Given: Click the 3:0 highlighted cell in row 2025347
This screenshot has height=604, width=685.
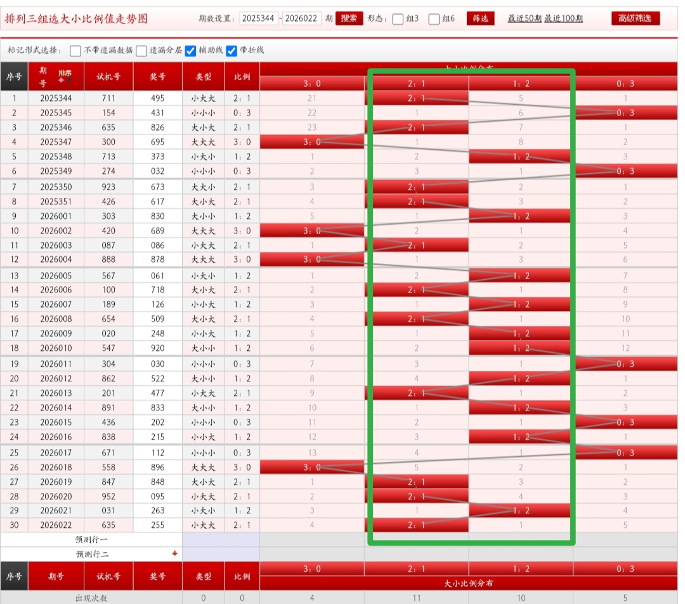Looking at the screenshot, I should [312, 142].
